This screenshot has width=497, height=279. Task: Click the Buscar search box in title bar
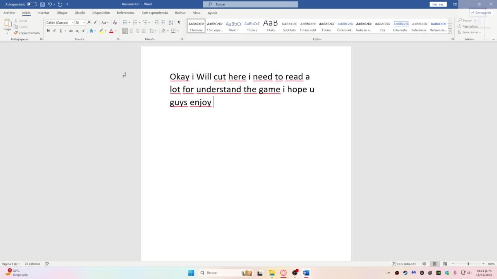(x=250, y=4)
